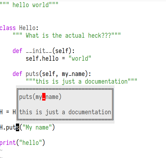Click the module docstring "hello world"
Screen dimensions: 166x158
[x=29, y=5]
